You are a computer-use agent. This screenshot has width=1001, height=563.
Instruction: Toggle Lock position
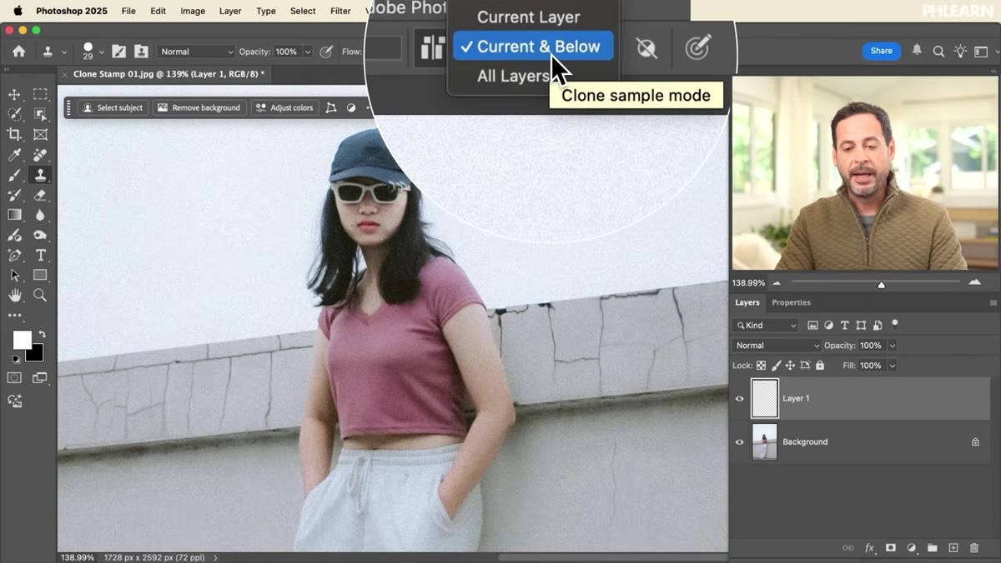790,366
